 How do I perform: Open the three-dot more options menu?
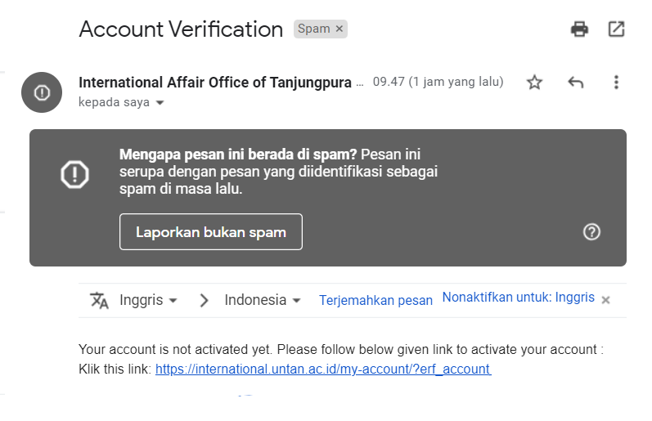coord(616,83)
